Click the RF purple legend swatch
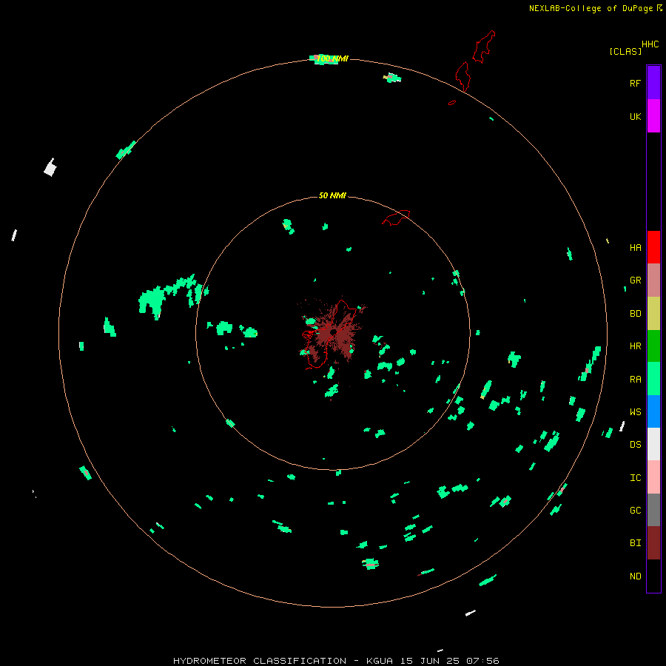This screenshot has height=666, width=666. (653, 83)
